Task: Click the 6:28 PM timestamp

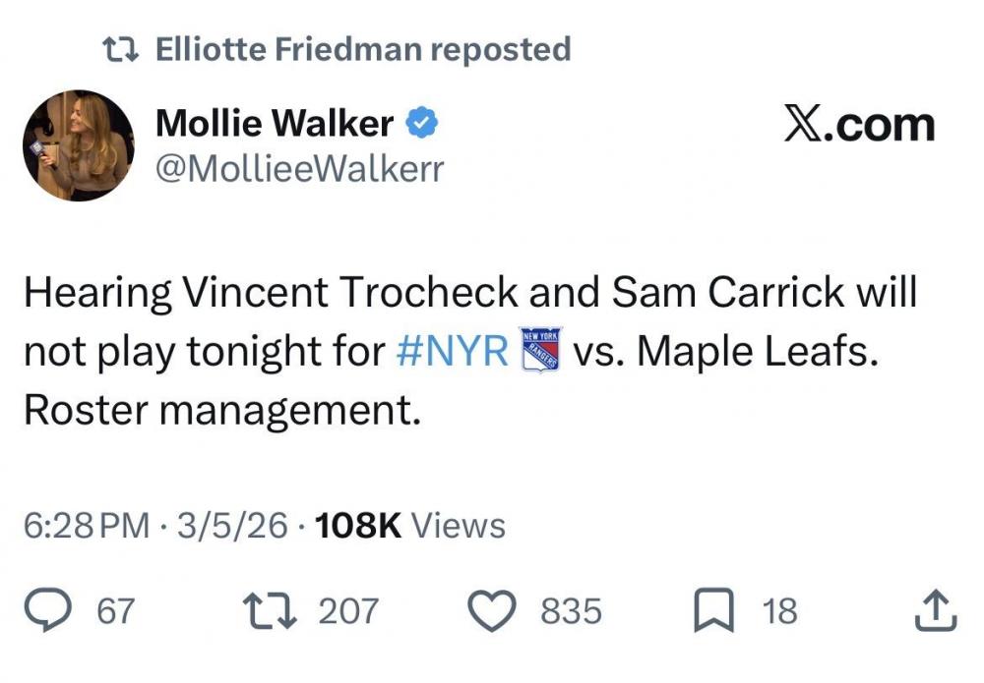Action: [86, 526]
